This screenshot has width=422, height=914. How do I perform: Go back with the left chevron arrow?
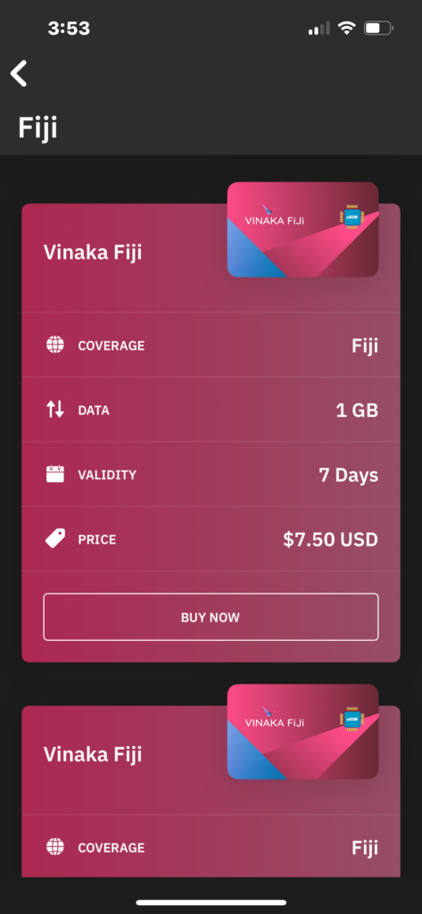pyautogui.click(x=19, y=73)
